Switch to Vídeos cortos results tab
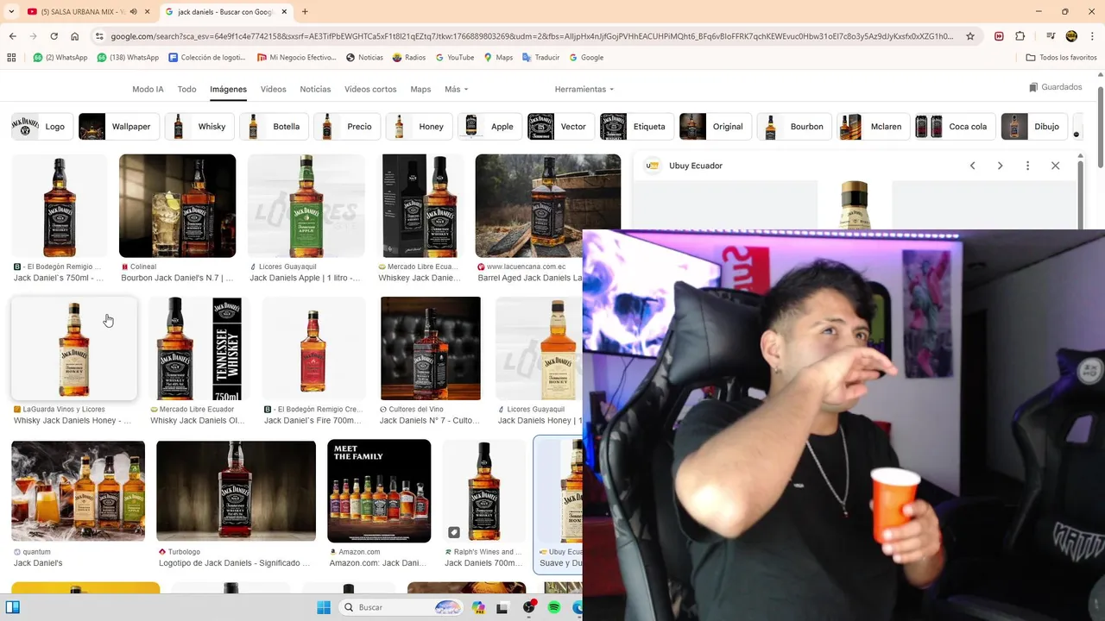Image resolution: width=1105 pixels, height=621 pixels. click(x=370, y=89)
